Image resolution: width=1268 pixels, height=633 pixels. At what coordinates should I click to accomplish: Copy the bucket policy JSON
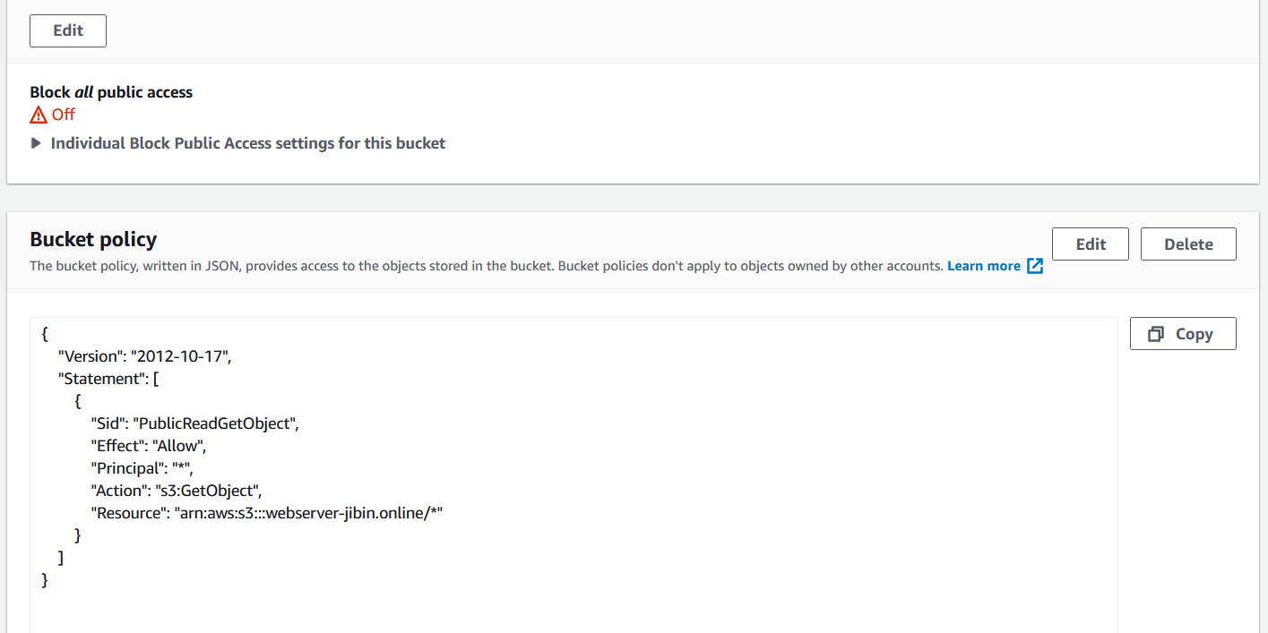1183,332
